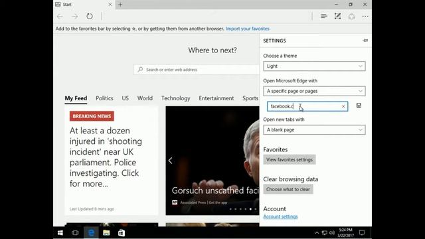Click the Search or enter web address box
This screenshot has width=425, height=239.
click(197, 70)
